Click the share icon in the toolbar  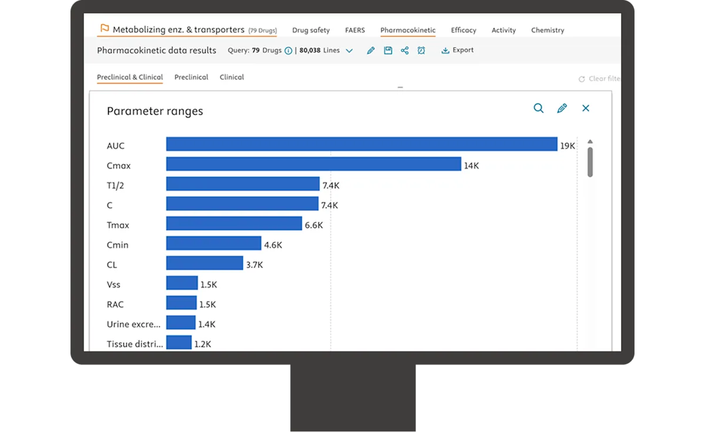405,51
